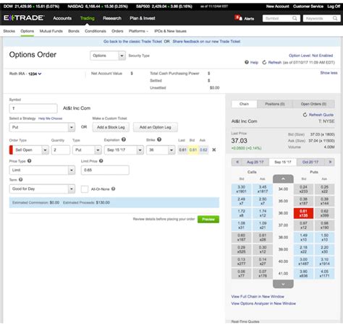Screen dimensions: 343x325
Task: Click Go back to the classic Trade Ticket
Action: (132, 41)
